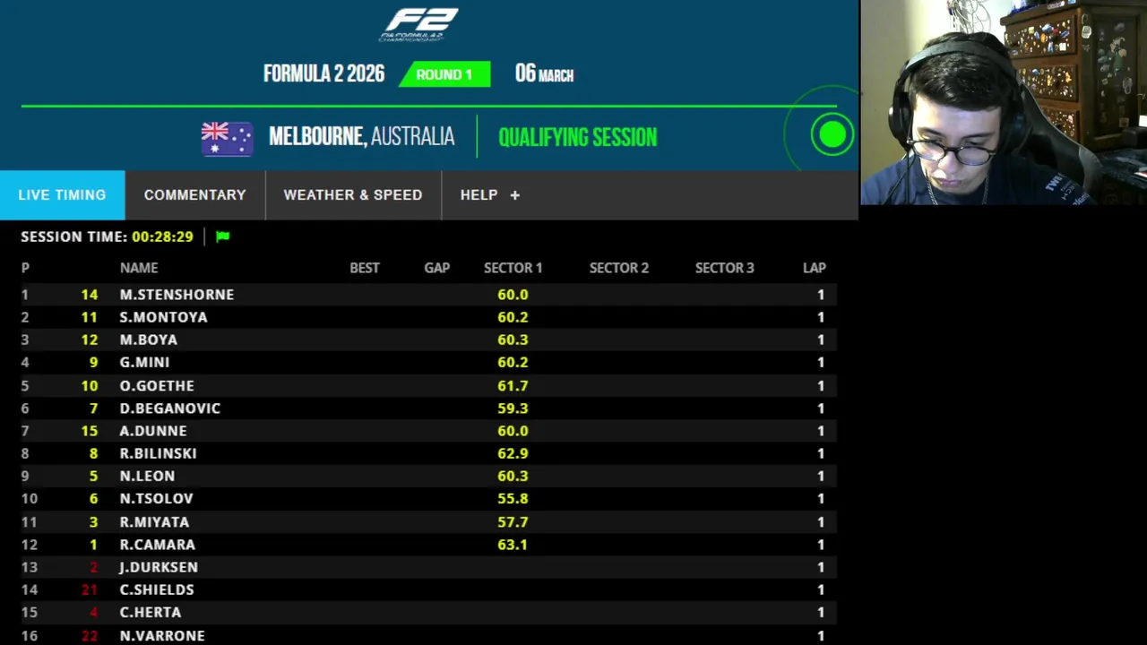Click Goethe's 61.7 sector 1 time

click(513, 385)
